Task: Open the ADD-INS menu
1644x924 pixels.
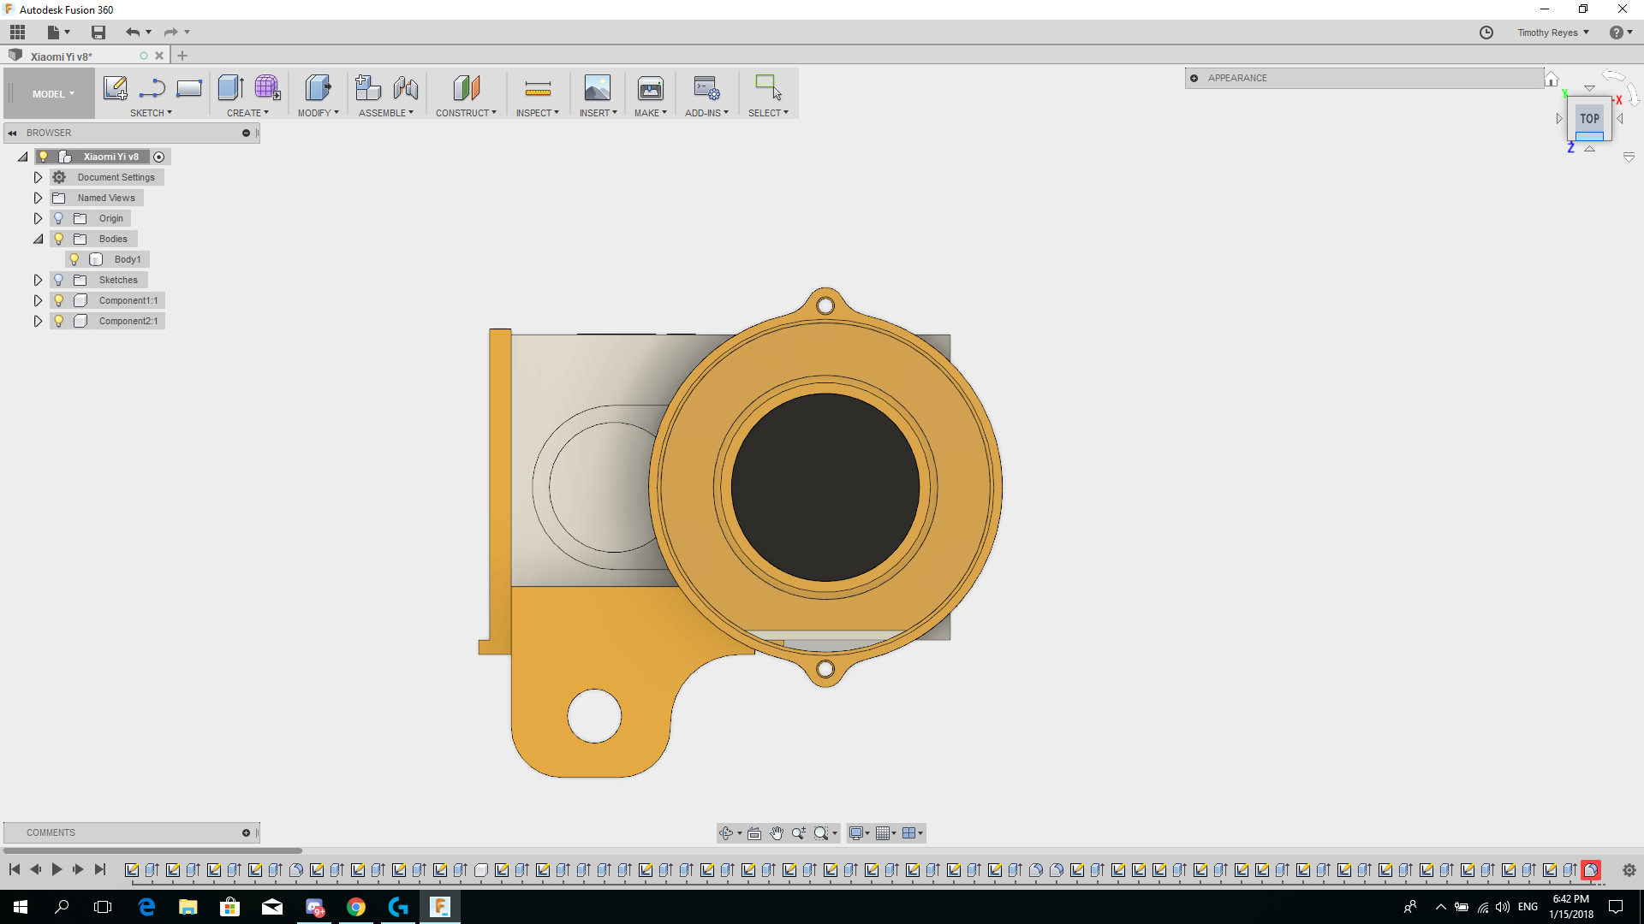Action: (x=706, y=113)
